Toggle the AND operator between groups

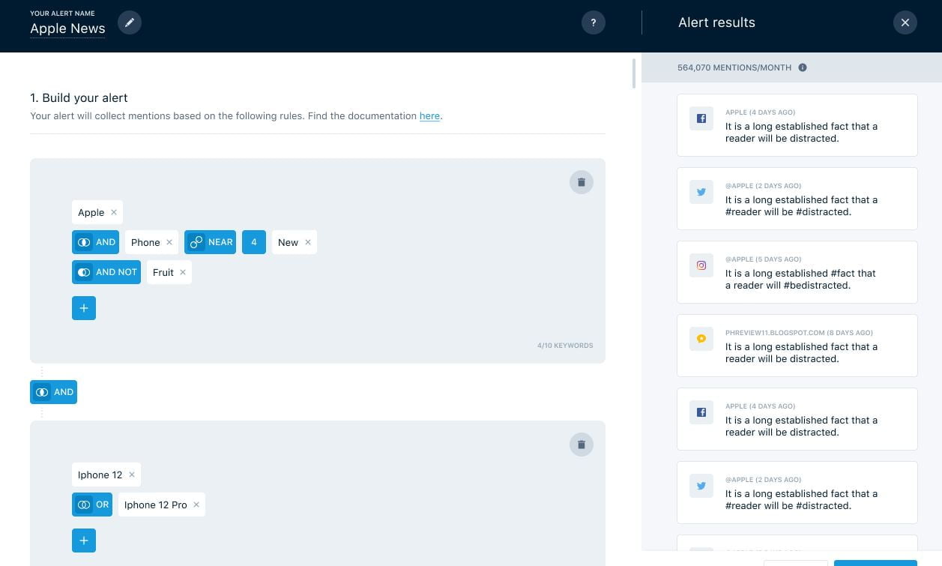click(53, 392)
